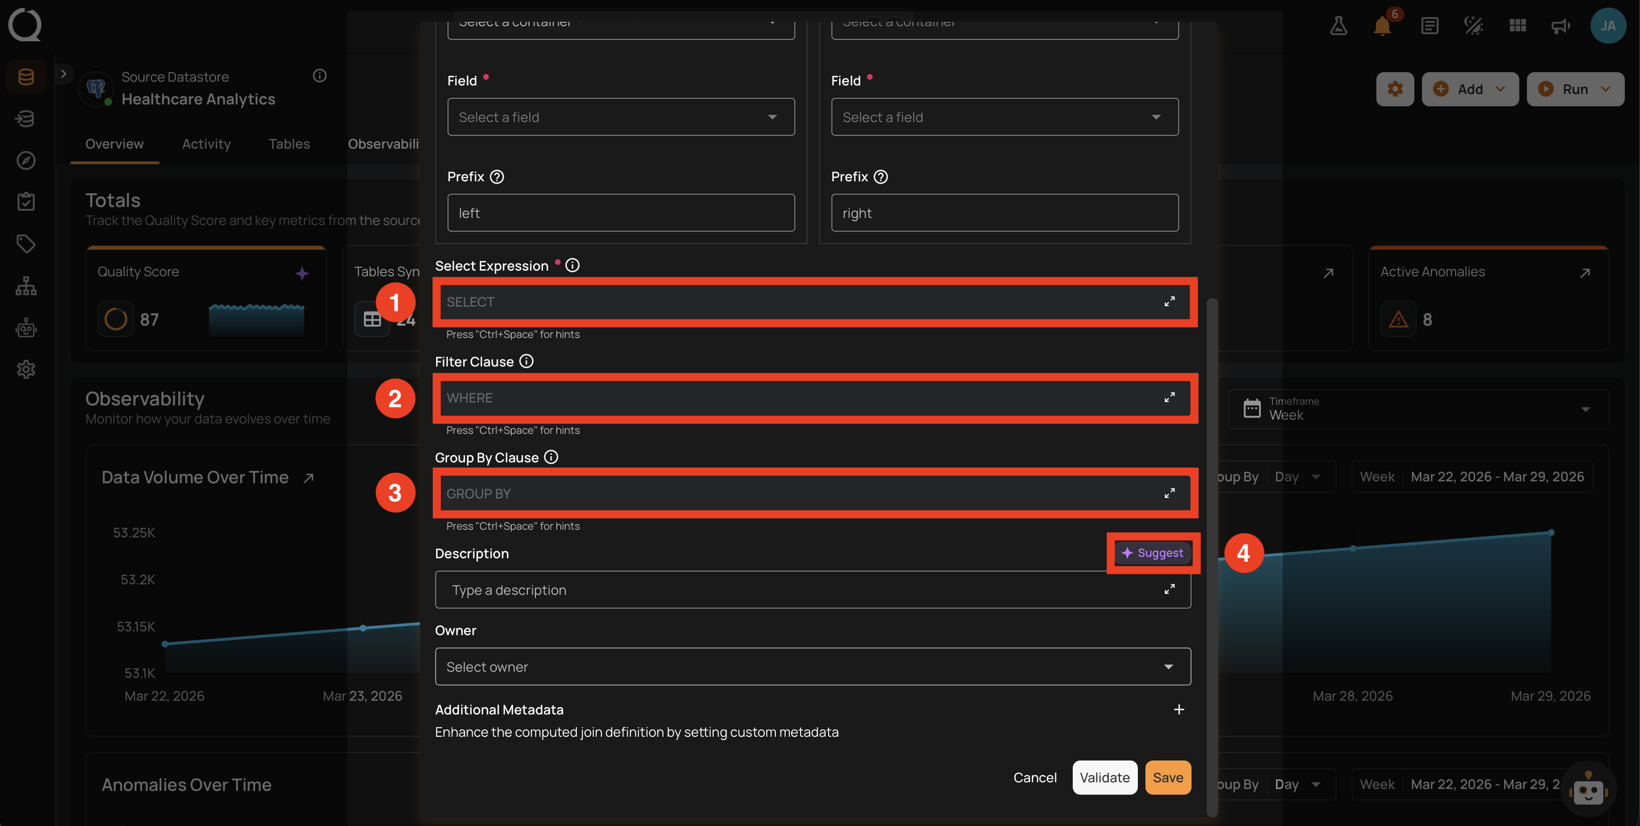Screen dimensions: 1640x826
Task: Click the Save button
Action: click(x=1168, y=778)
